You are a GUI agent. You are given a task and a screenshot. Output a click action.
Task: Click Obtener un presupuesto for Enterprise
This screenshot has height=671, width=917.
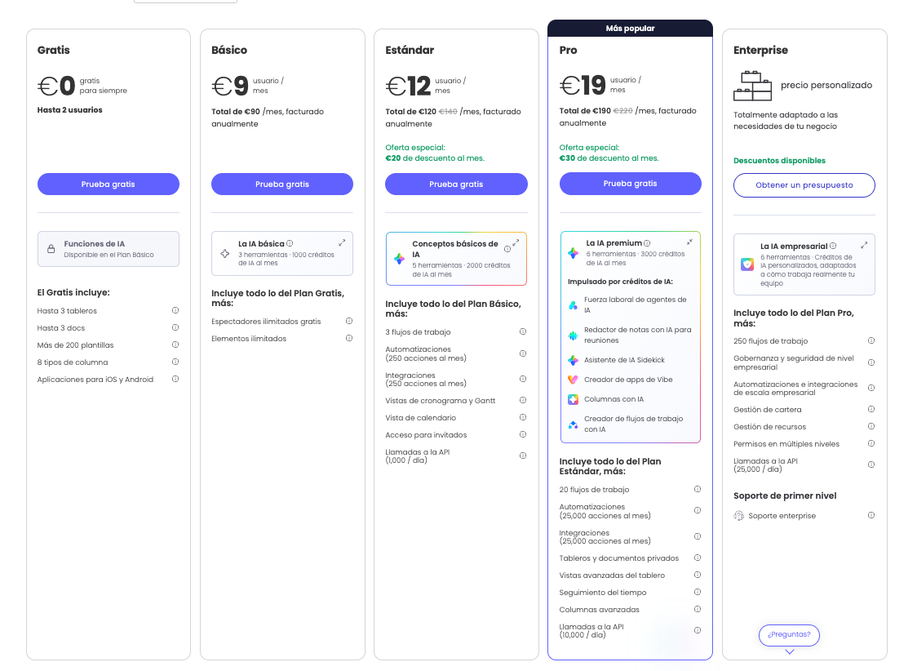pyautogui.click(x=804, y=185)
